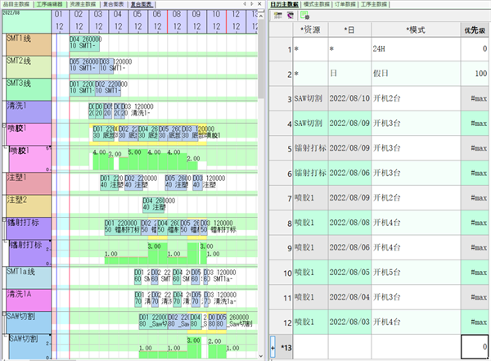
Task: Click the Gantt scrollbar up arrow
Action: pyautogui.click(x=261, y=16)
